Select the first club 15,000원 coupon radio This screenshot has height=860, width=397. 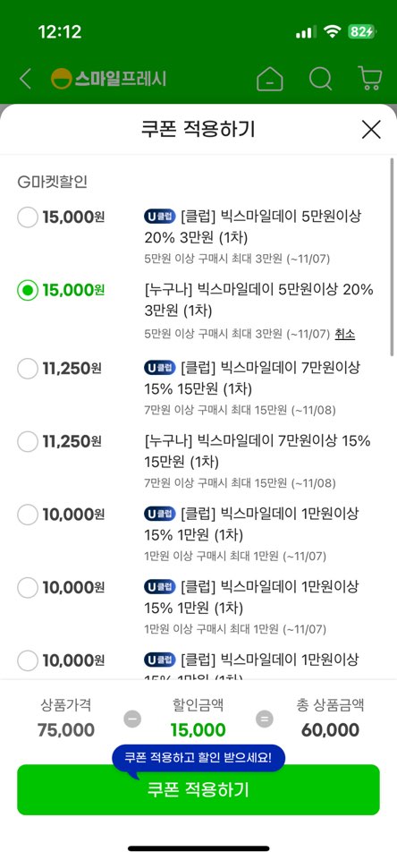coord(28,217)
